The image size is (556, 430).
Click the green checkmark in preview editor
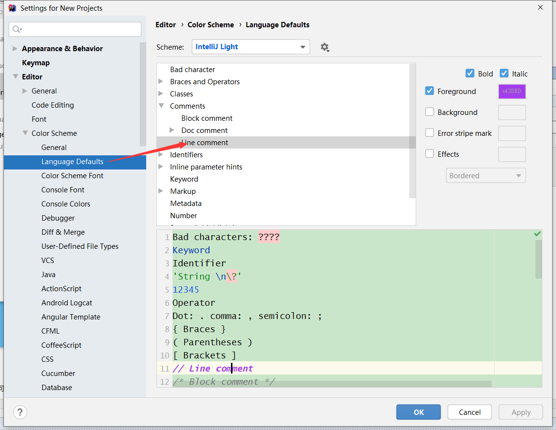[x=537, y=234]
